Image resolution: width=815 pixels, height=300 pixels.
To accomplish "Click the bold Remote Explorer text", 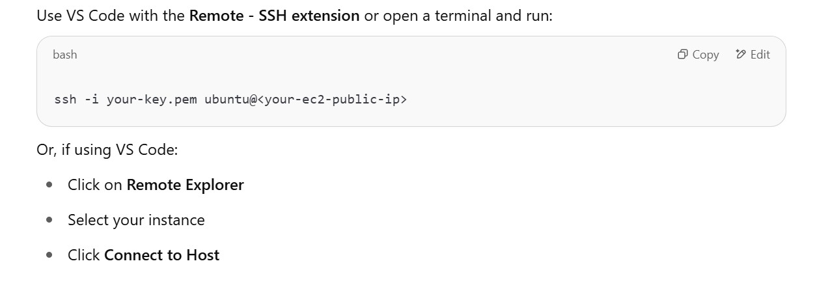I will pyautogui.click(x=185, y=185).
